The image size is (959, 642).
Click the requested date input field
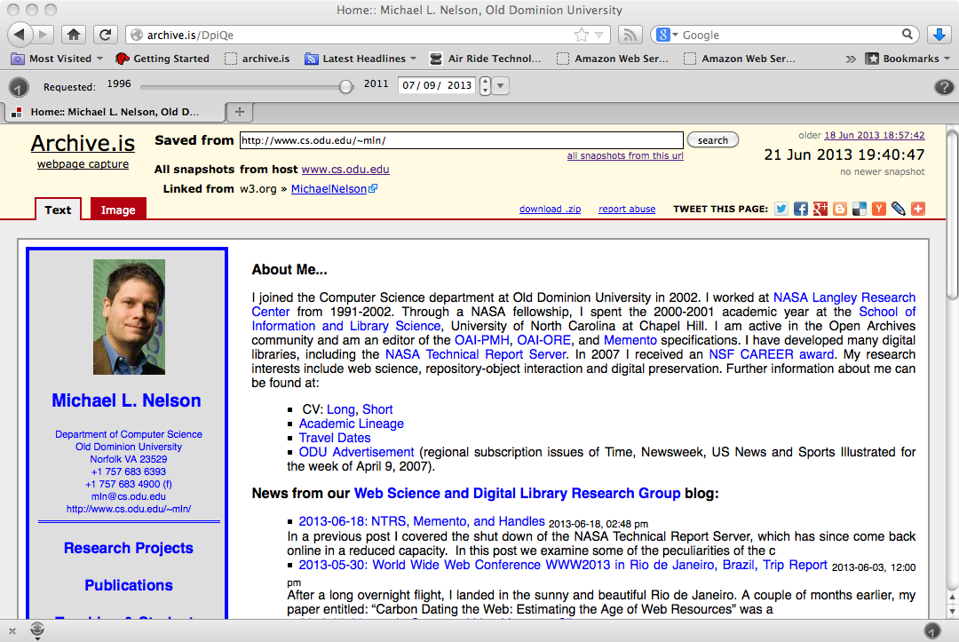438,85
